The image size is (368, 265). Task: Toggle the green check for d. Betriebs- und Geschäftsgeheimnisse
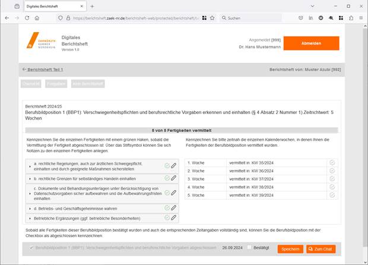[167, 208]
